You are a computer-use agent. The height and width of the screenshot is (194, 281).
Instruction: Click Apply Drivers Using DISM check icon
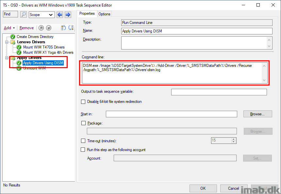19,63
